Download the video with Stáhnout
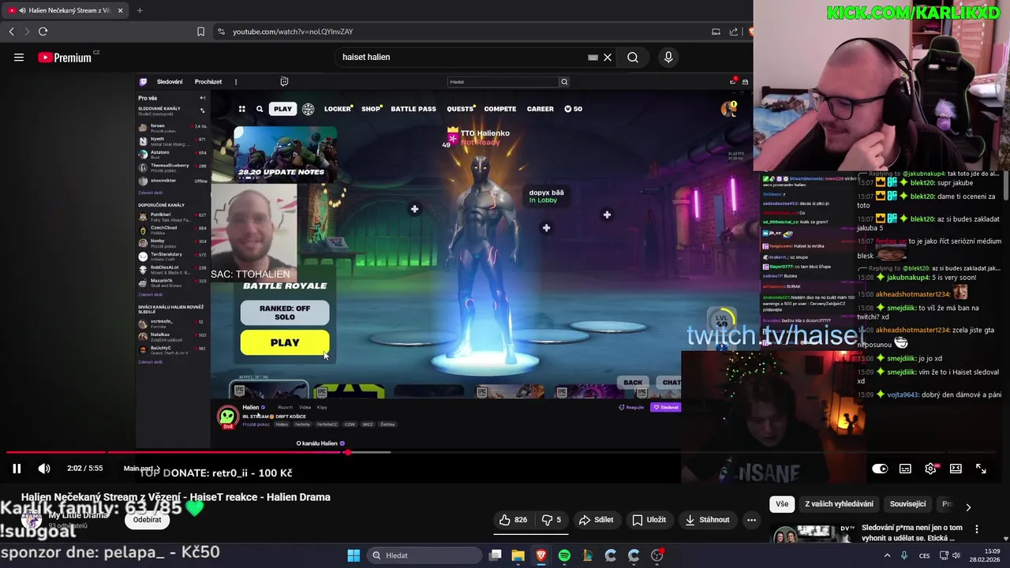1010x568 pixels. tap(707, 520)
